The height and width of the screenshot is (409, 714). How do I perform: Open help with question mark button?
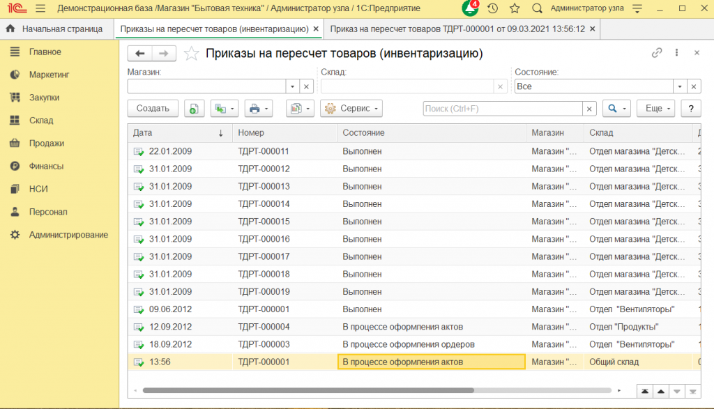click(x=691, y=108)
